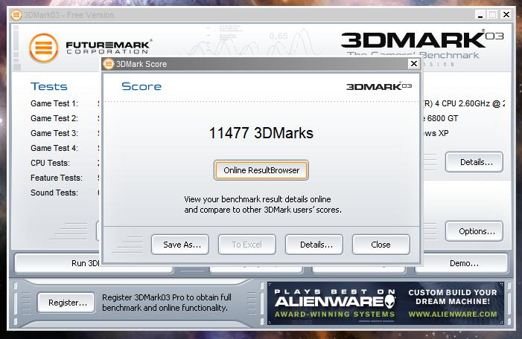Click the 'Sound Tests:' label
Image resolution: width=522 pixels, height=339 pixels.
pos(54,193)
